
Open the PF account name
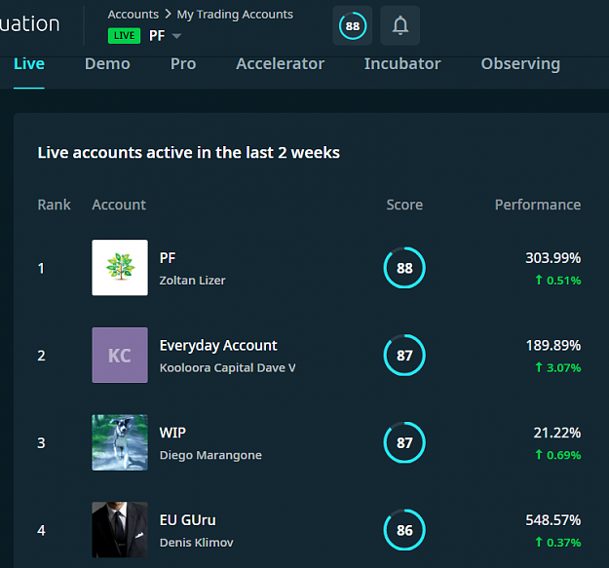point(168,258)
